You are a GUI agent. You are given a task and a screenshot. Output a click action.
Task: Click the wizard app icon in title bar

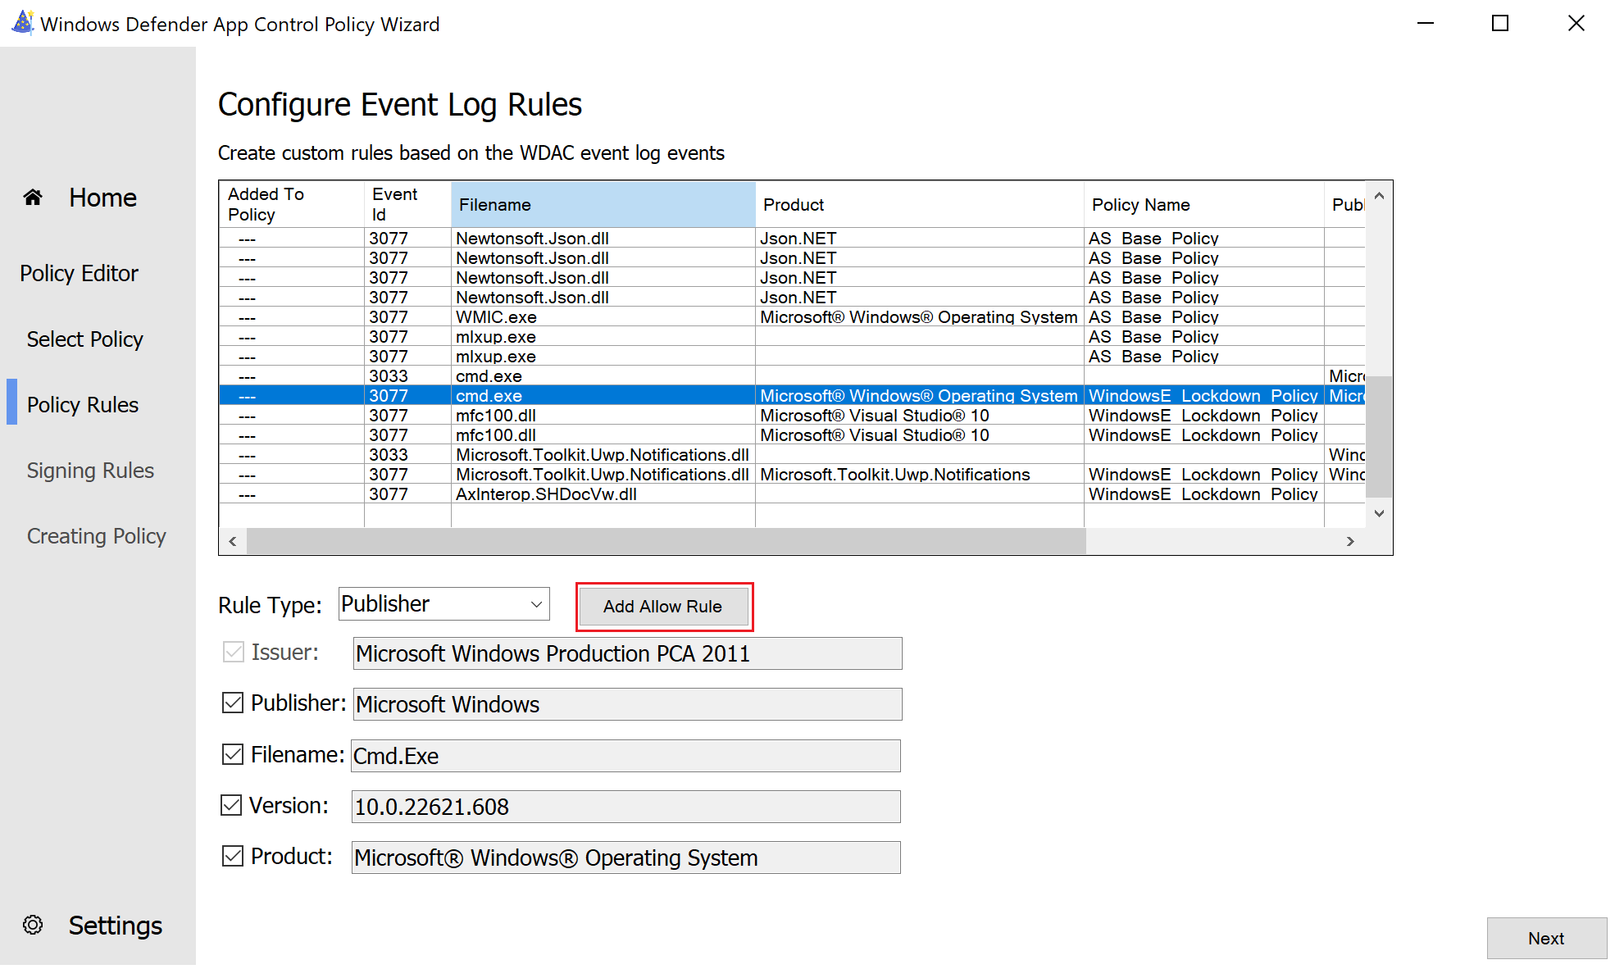click(x=22, y=23)
